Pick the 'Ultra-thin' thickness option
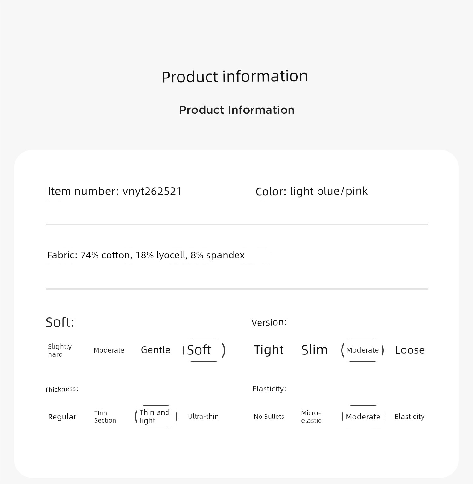The height and width of the screenshot is (484, 473). (x=203, y=416)
